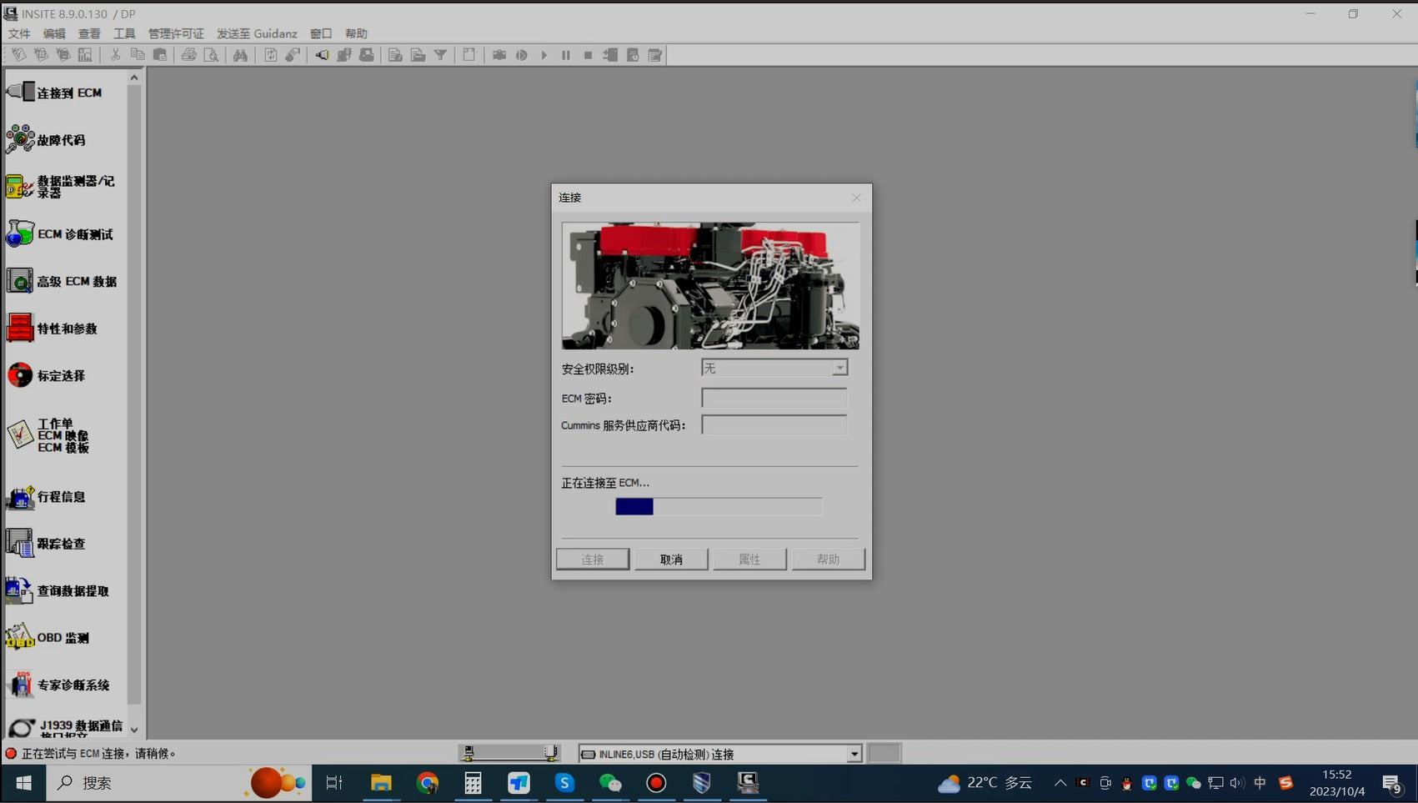Open the 专家诊断系统 expert diagnostics

pos(22,685)
